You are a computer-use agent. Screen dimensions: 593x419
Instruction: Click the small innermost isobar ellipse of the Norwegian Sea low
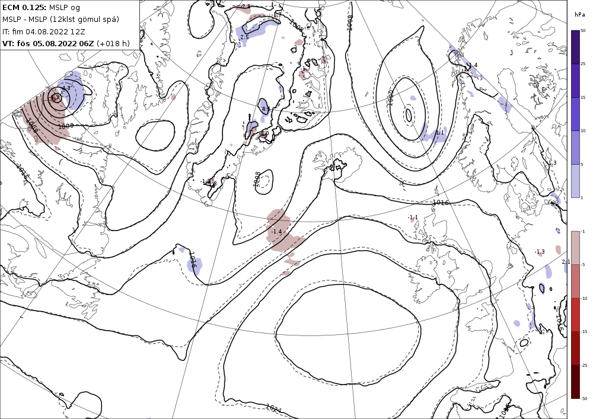tap(409, 115)
